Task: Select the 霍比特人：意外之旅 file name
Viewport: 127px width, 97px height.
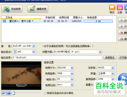Action: (23, 21)
